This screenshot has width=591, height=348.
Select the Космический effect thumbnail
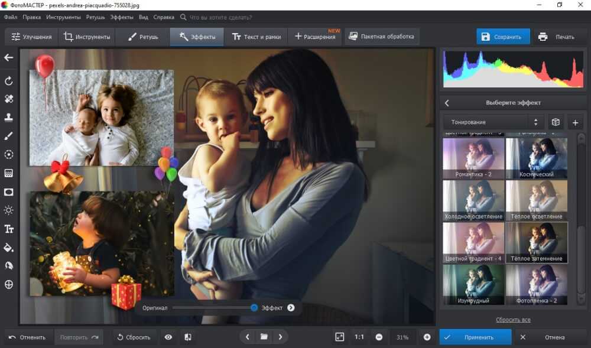tap(536, 158)
